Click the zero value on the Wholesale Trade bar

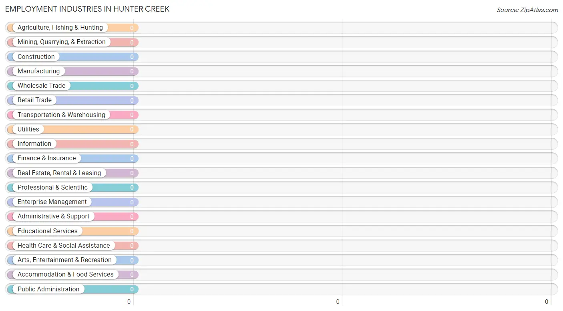tap(132, 86)
